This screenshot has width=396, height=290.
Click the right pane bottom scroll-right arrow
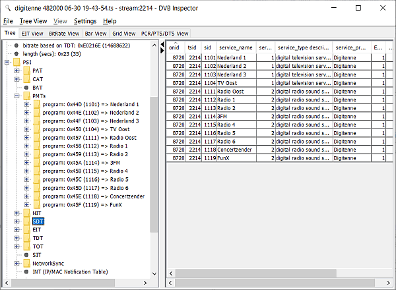389,283
